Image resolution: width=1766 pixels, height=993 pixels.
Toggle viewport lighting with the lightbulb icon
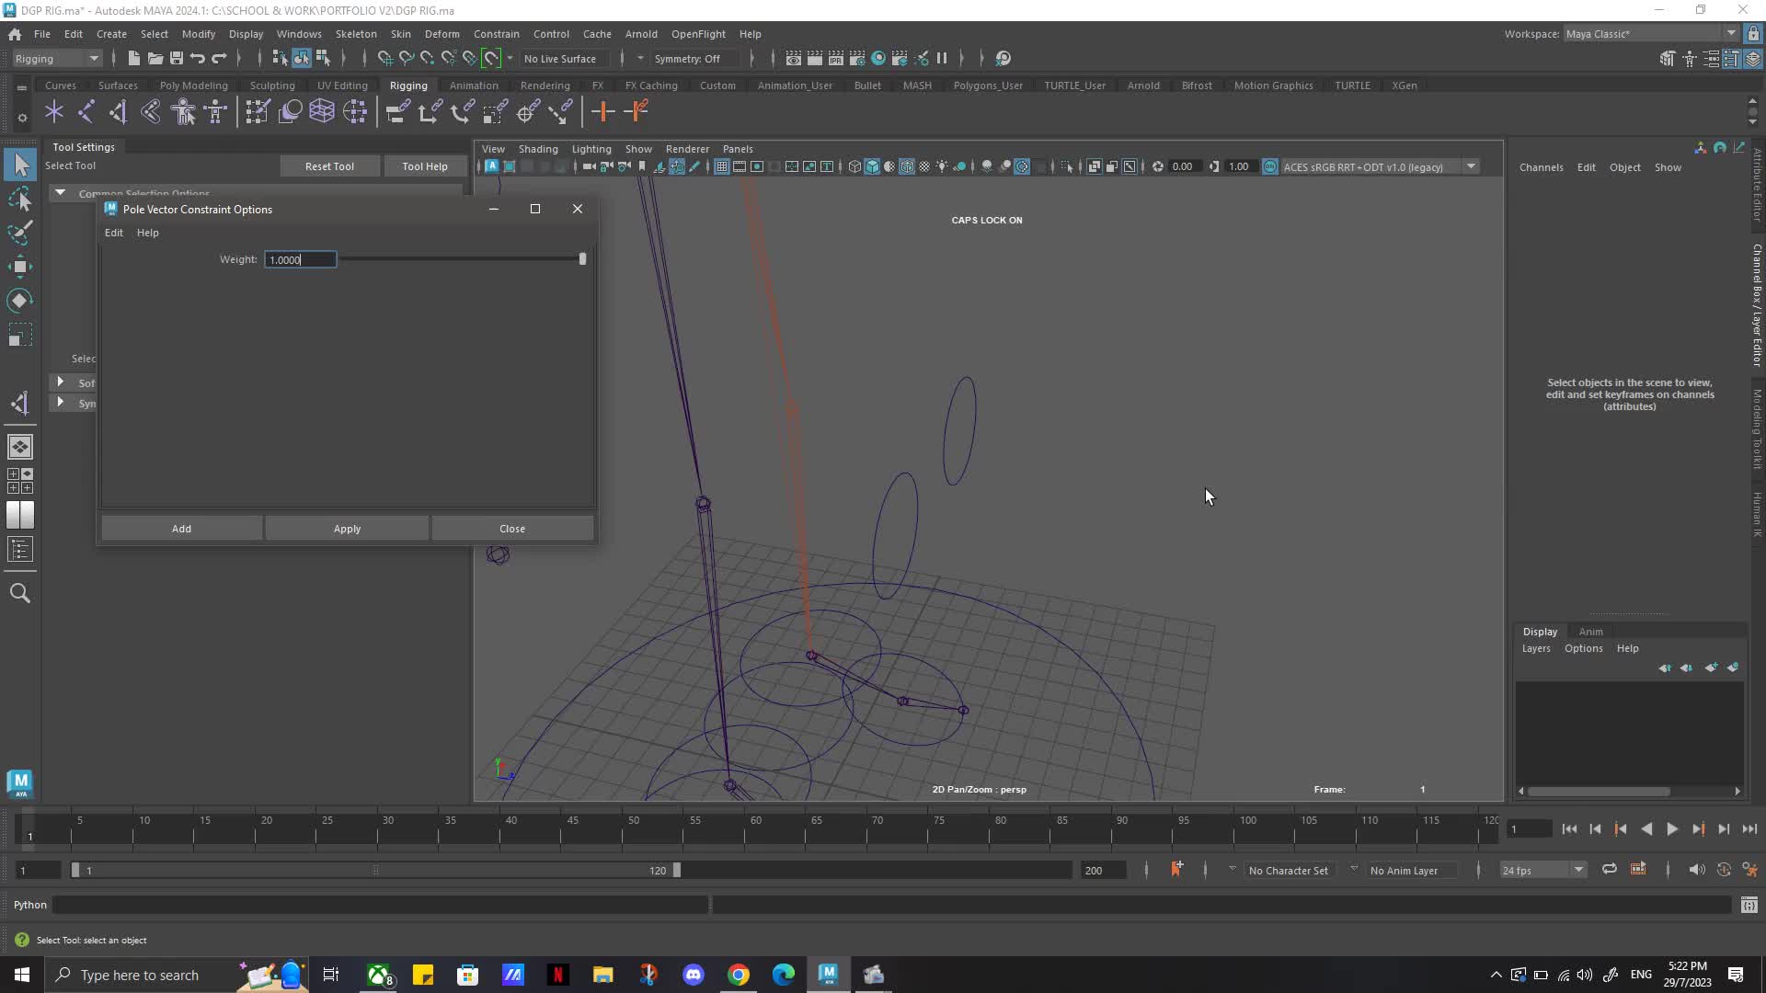point(941,166)
